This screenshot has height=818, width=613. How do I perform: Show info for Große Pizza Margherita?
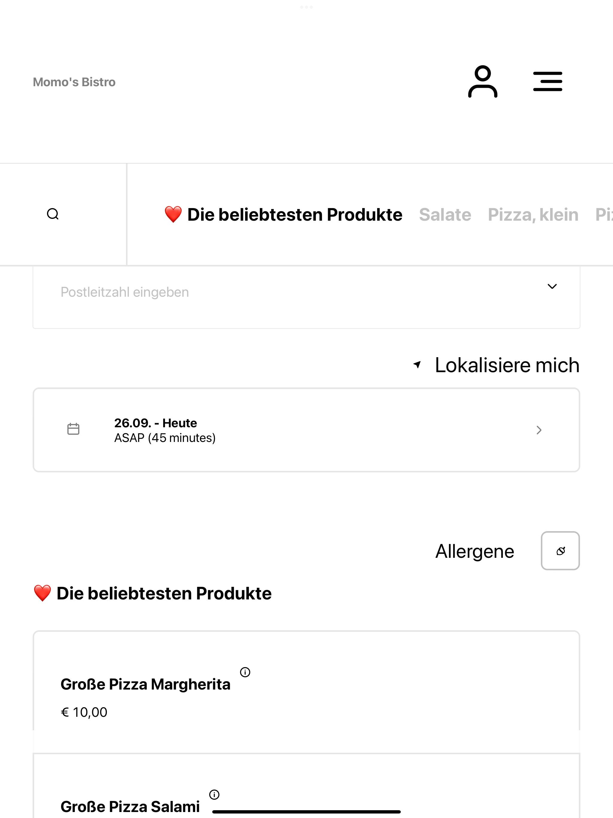coord(245,672)
